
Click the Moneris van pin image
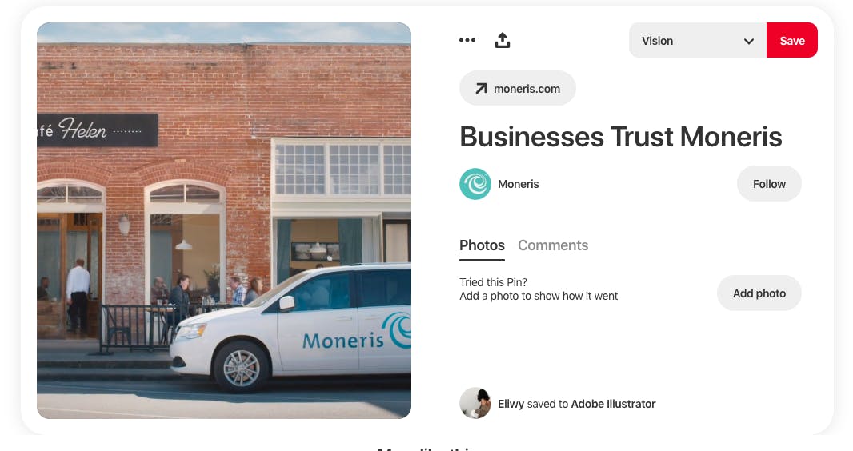[x=223, y=221]
